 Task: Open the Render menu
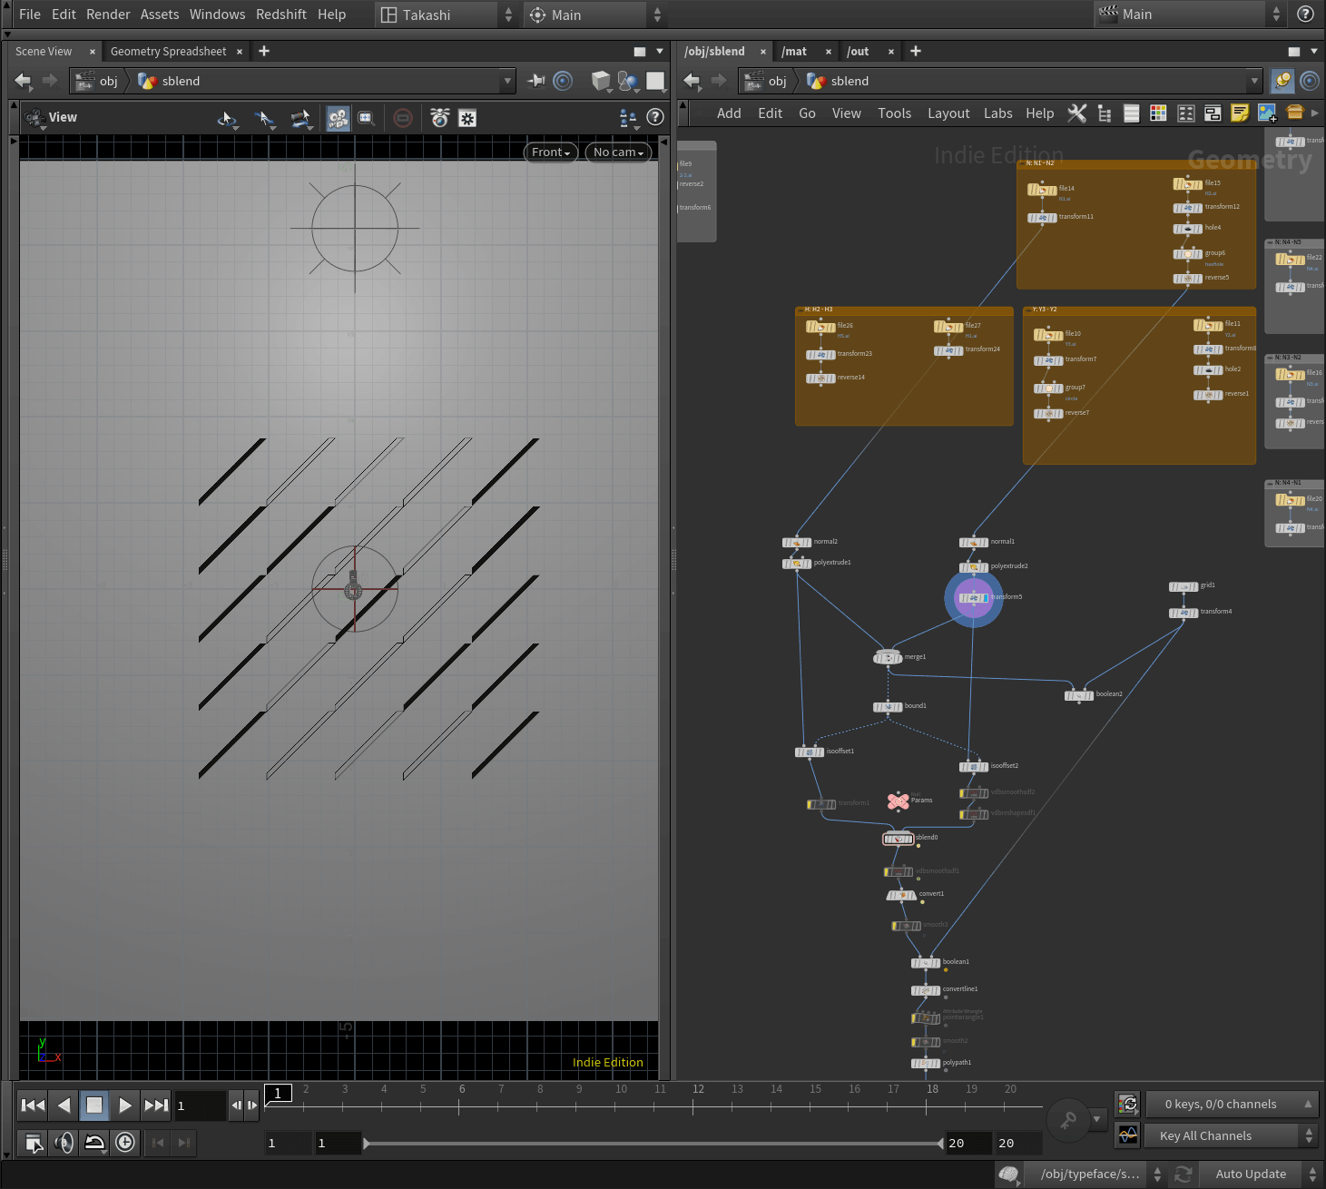[x=108, y=15]
